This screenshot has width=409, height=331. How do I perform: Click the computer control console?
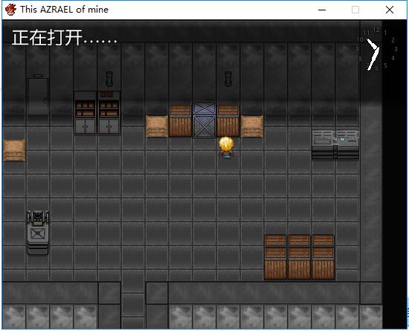[335, 145]
